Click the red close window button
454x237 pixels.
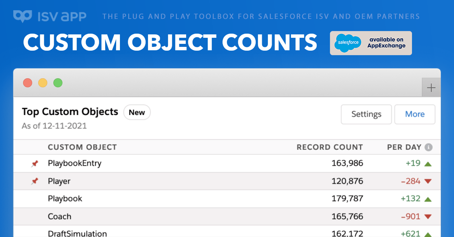click(28, 83)
